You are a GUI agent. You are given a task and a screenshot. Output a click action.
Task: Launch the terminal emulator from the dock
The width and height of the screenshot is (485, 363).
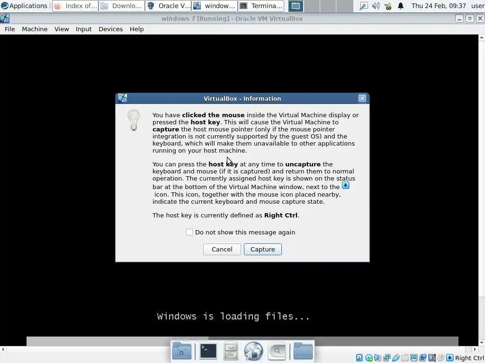point(208,351)
